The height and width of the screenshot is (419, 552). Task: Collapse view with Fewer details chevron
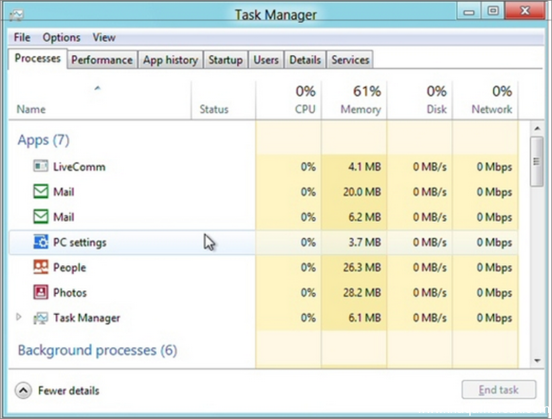click(24, 391)
